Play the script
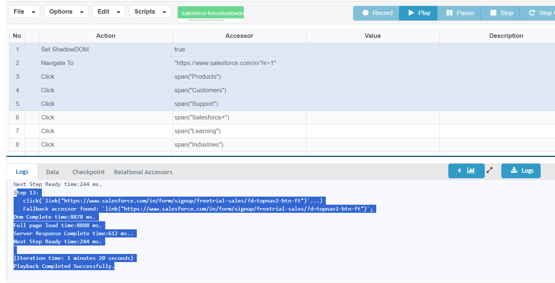The width and height of the screenshot is (555, 283). tap(418, 13)
